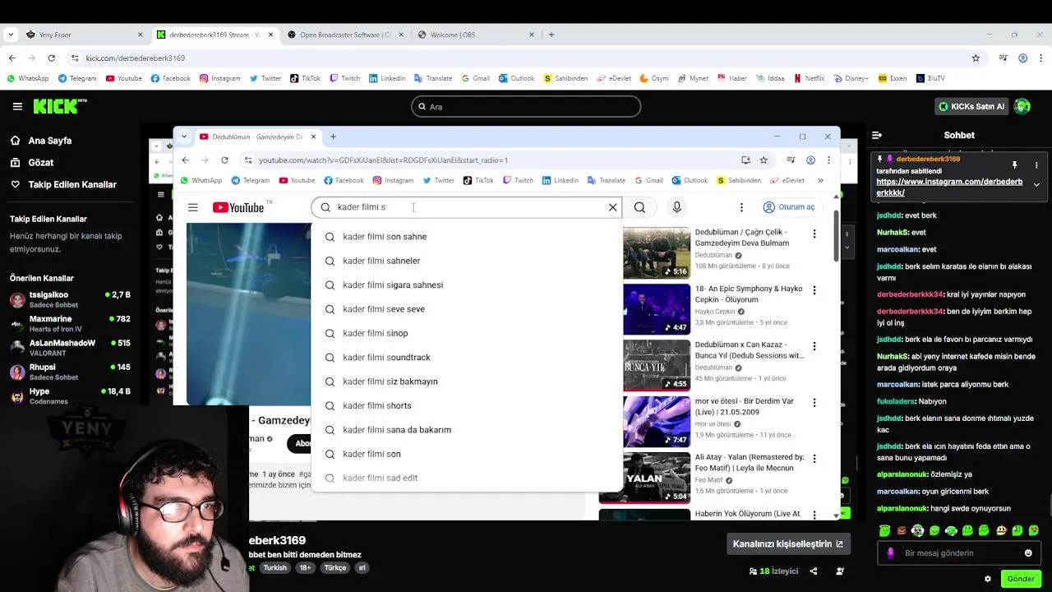Open emoji picker in chat input
The image size is (1052, 592).
click(x=1028, y=553)
